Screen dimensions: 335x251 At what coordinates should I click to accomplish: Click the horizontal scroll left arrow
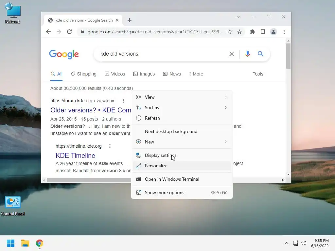click(44, 180)
